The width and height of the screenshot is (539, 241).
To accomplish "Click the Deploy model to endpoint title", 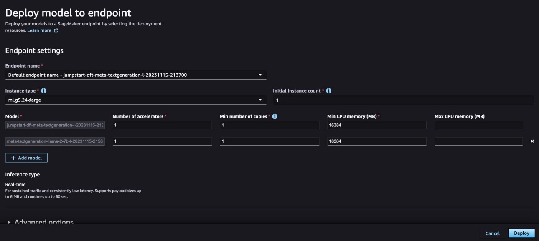I will [68, 13].
